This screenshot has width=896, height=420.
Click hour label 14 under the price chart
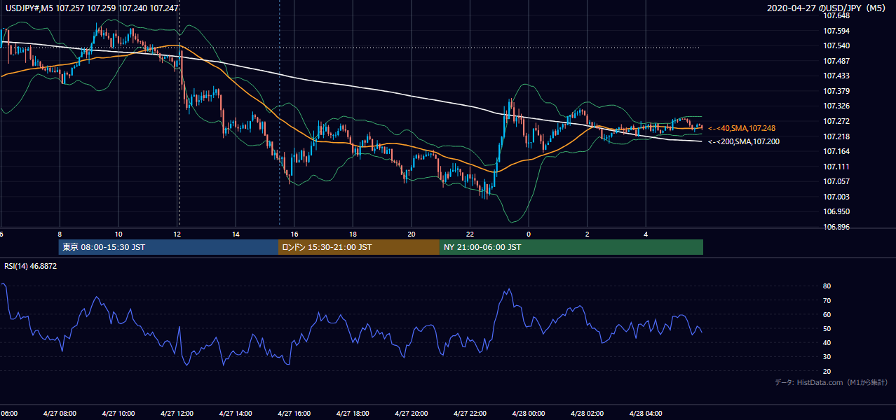[x=236, y=234]
